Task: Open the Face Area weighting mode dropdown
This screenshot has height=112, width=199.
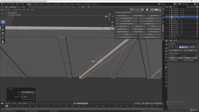Action: coord(176,56)
